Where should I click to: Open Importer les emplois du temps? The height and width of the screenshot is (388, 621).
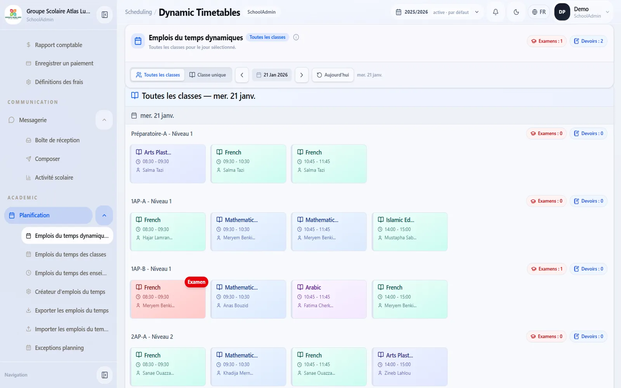(x=67, y=329)
